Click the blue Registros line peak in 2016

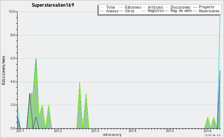(x=220, y=70)
